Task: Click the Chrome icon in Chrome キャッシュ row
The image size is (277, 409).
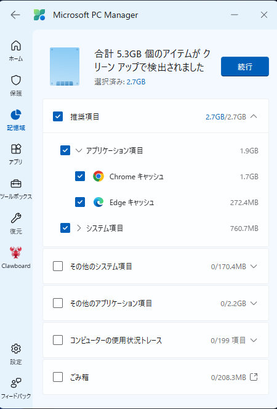Action: [98, 177]
